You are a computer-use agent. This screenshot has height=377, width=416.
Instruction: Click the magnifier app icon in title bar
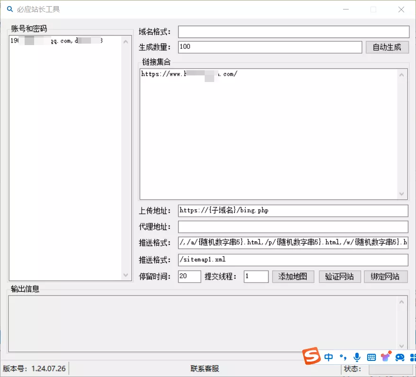click(x=10, y=9)
